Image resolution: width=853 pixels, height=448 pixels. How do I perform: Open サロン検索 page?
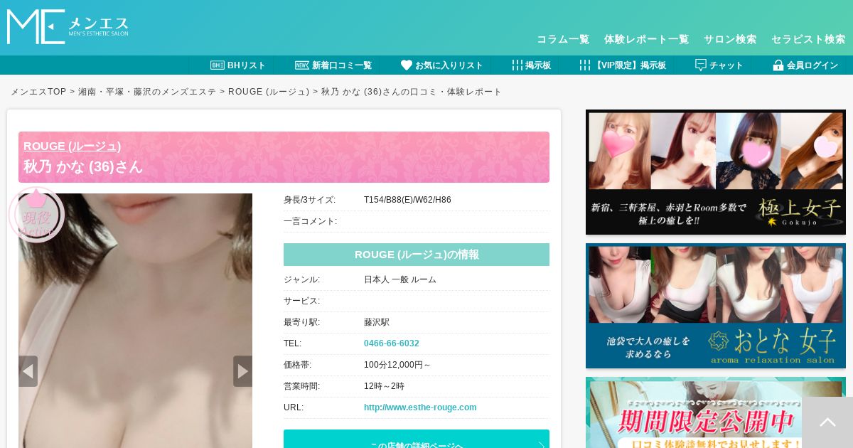point(730,39)
